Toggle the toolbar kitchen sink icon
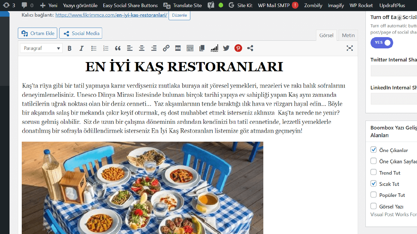The height and width of the screenshot is (234, 417). 190,48
